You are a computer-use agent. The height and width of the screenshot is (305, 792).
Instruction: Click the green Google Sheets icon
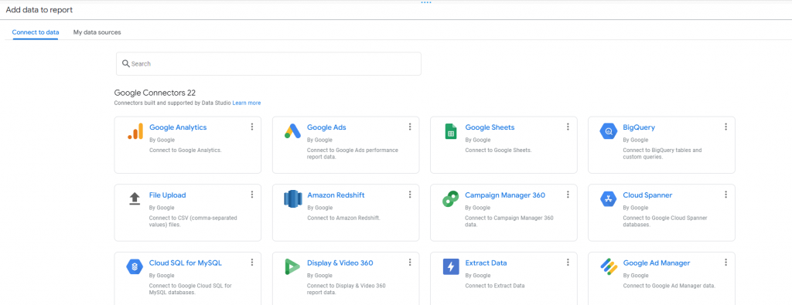pos(451,131)
